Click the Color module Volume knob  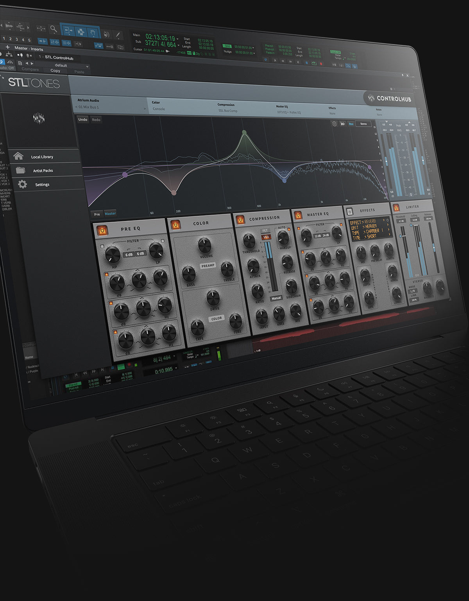[204, 245]
